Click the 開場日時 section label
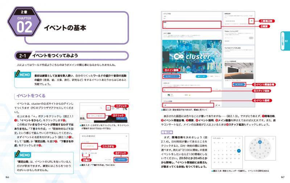 (x=167, y=132)
